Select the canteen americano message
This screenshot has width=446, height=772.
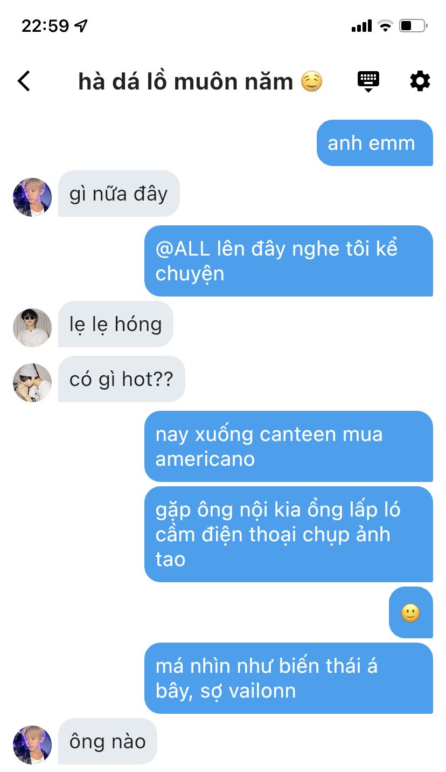(289, 446)
